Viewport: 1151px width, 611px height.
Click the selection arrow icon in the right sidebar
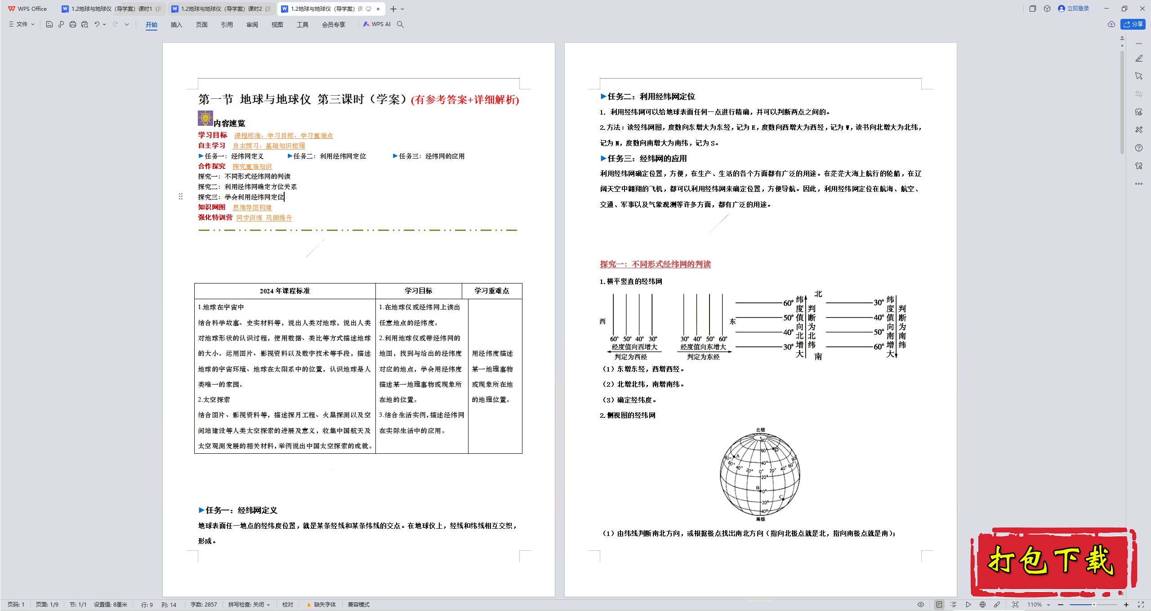(1139, 76)
